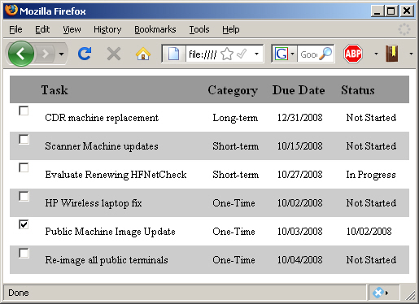The width and height of the screenshot is (419, 304).
Task: Click the In Progress status cell
Action: pyautogui.click(x=371, y=175)
